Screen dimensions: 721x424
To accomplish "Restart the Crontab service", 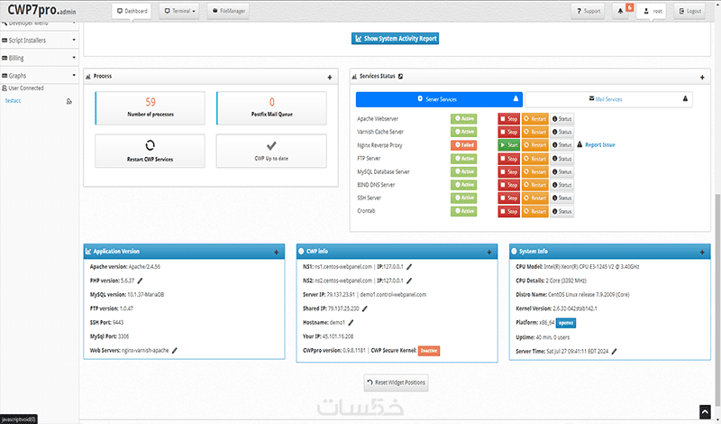I will 534,212.
